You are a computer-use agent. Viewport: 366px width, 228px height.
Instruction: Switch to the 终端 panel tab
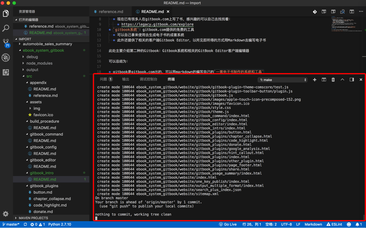(171, 79)
